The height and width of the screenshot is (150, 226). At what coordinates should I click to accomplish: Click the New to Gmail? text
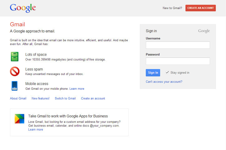coord(172,8)
